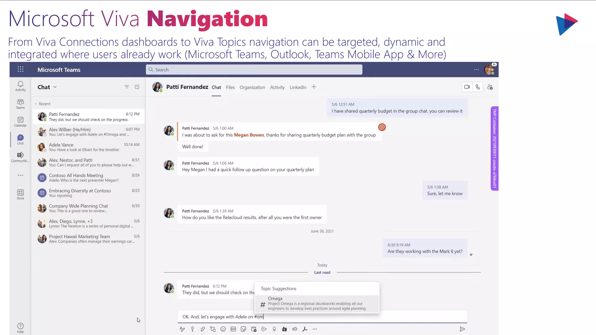This screenshot has height=335, width=596.
Task: Open the Adobe Acrobat icon in compose toolbar
Action: [x=305, y=329]
